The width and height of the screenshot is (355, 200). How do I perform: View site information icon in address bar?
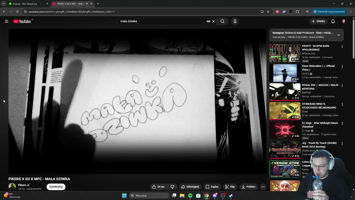(x=25, y=12)
